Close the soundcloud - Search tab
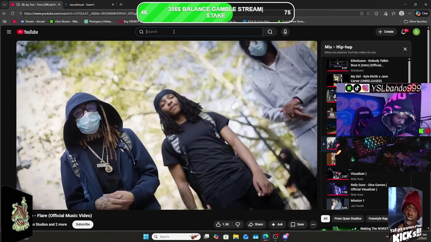 (x=113, y=5)
